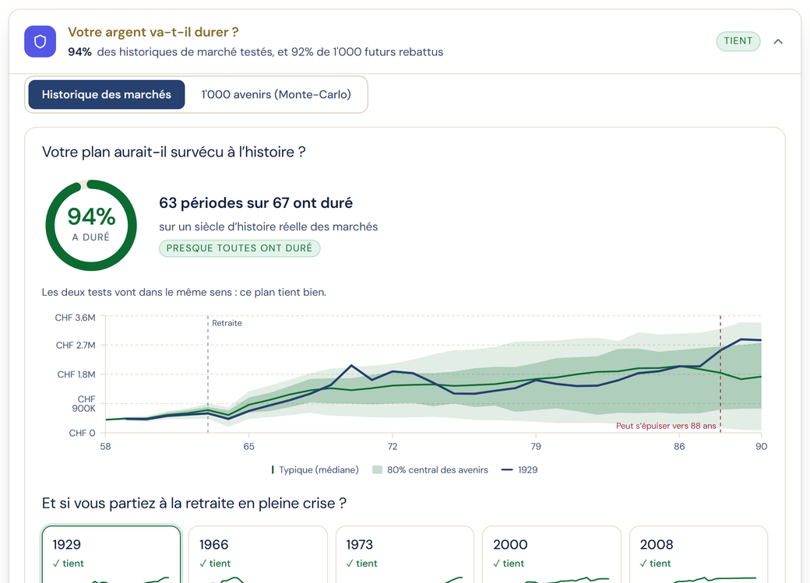Screen dimensions: 810x583
Task: Click 'Votre plan aurait-il survécu à l'histoire ?'
Action: coord(174,153)
